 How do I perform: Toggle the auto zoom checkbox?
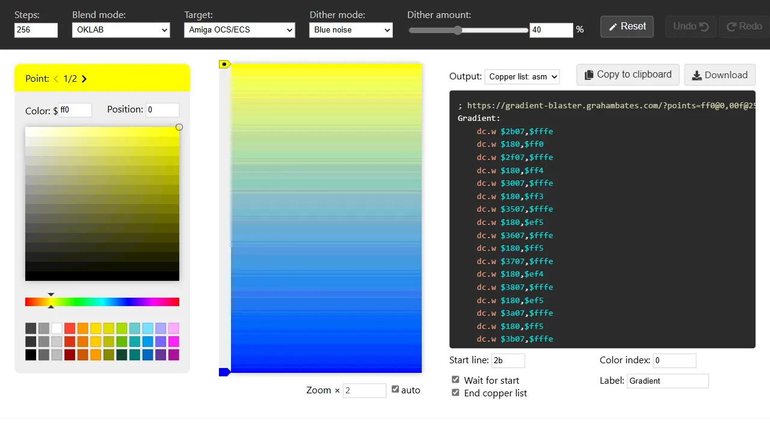pos(395,389)
